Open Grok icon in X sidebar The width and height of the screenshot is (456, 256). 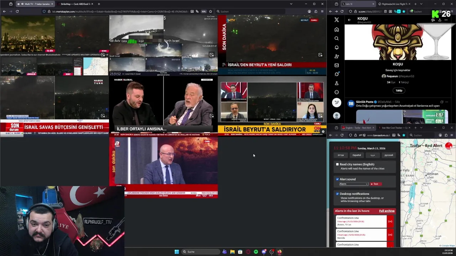pos(337,74)
